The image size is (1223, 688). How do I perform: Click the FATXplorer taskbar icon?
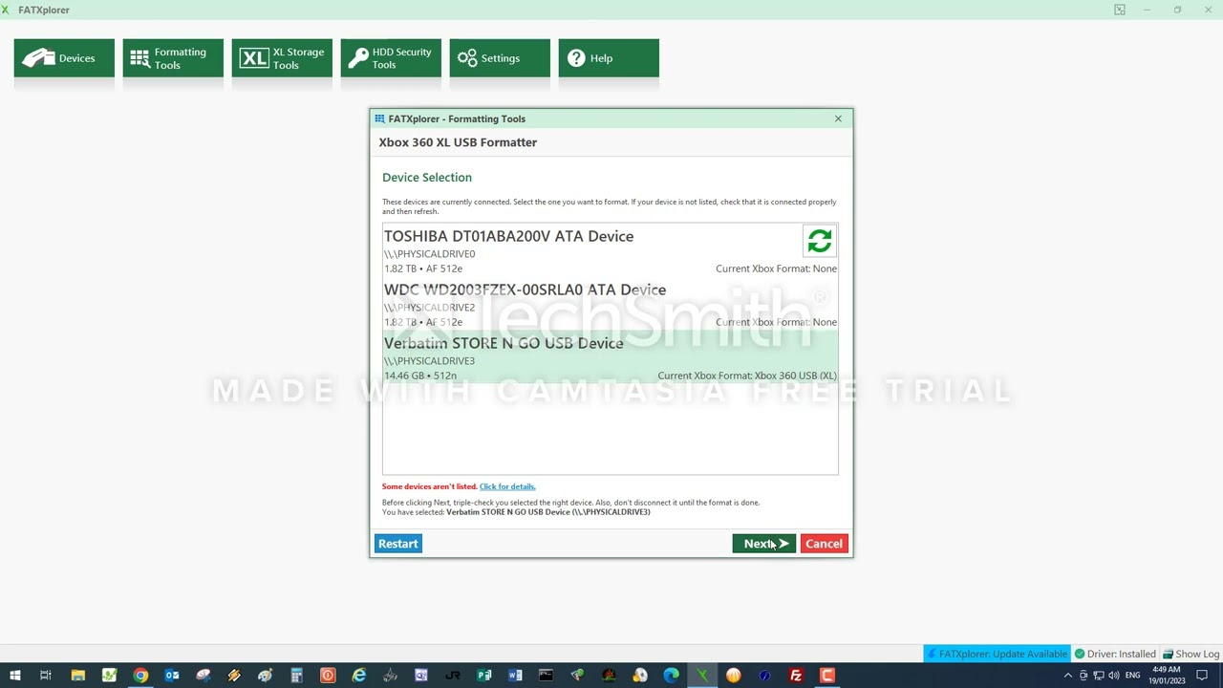pos(702,676)
